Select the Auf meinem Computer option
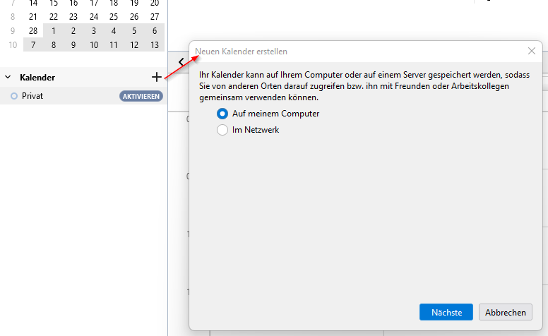The height and width of the screenshot is (336, 548). (223, 114)
